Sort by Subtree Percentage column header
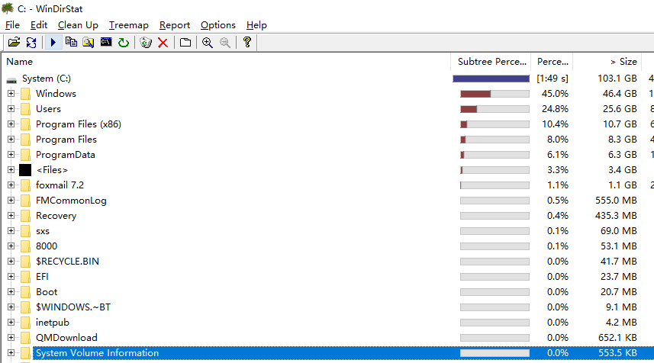The height and width of the screenshot is (363, 654). click(491, 62)
